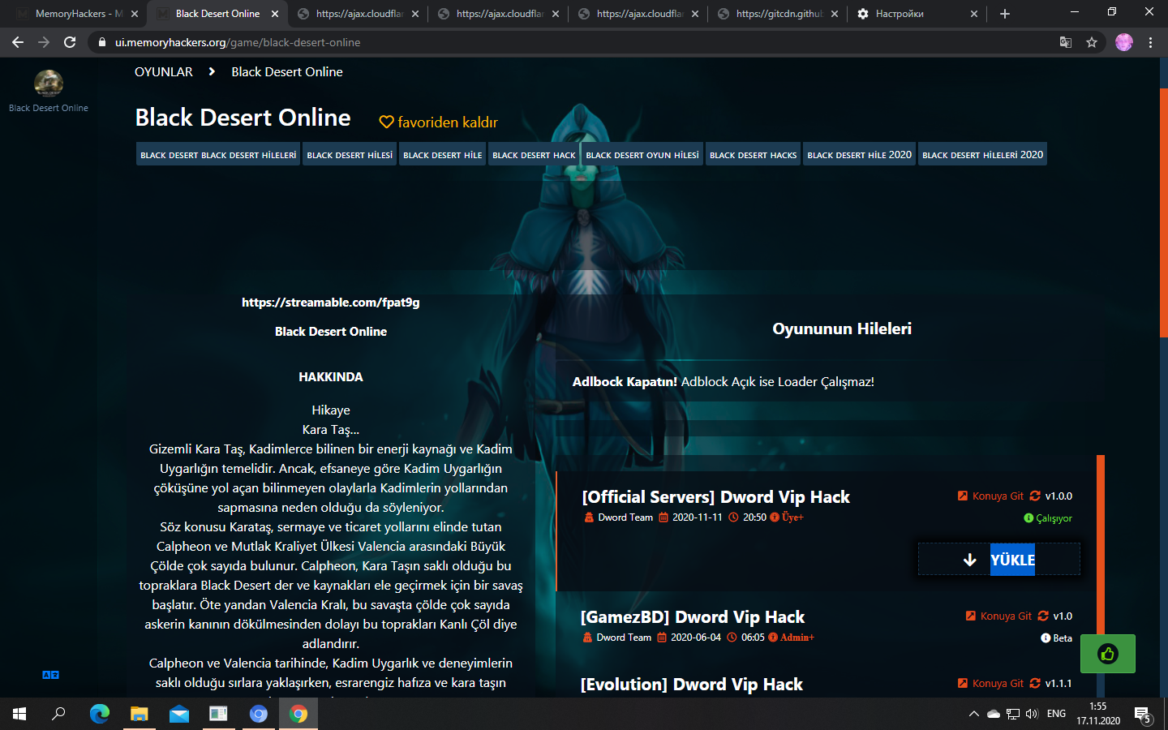Viewport: 1168px width, 730px height.
Task: Open the Windows Start menu
Action: click(x=19, y=714)
